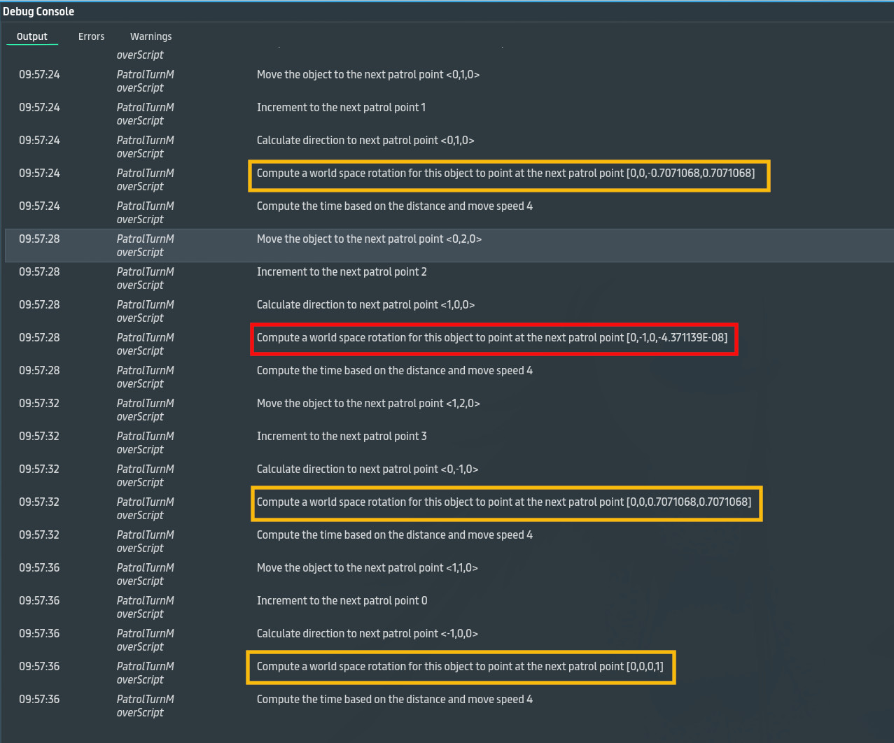This screenshot has width=894, height=743.
Task: Switch to the Errors tab
Action: (91, 36)
